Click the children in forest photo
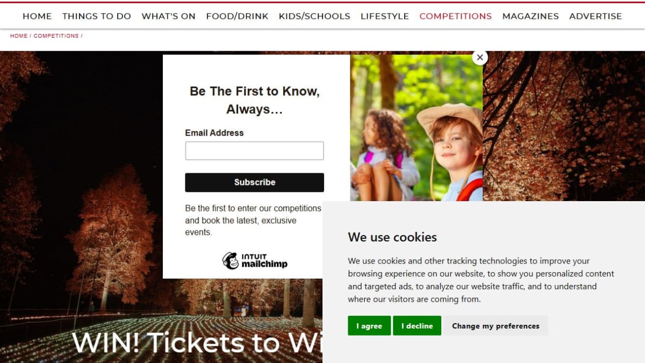 point(416,128)
